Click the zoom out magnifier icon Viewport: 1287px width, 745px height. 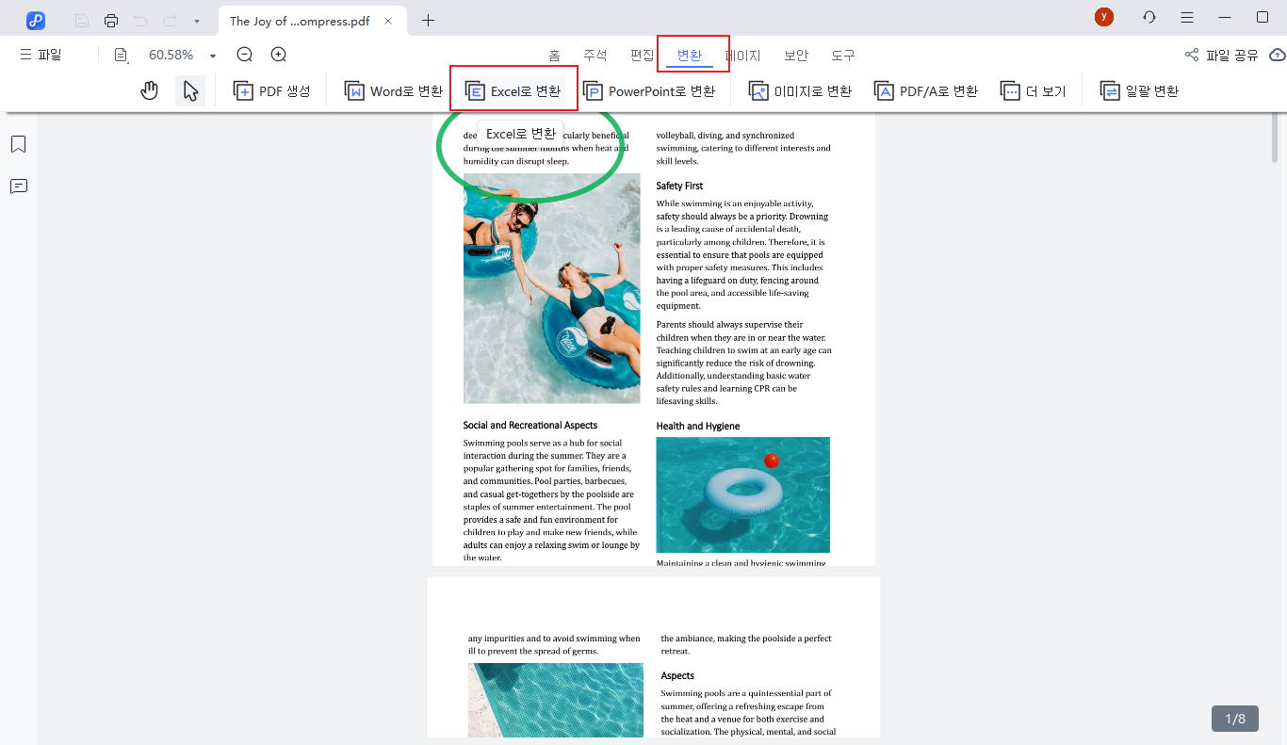tap(245, 56)
